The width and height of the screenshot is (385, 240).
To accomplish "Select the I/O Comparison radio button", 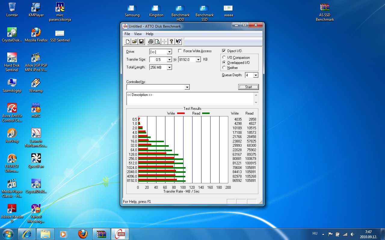I will [x=224, y=58].
